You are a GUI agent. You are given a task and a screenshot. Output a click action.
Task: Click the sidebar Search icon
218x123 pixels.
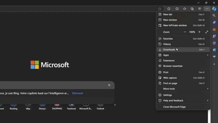click(x=214, y=16)
